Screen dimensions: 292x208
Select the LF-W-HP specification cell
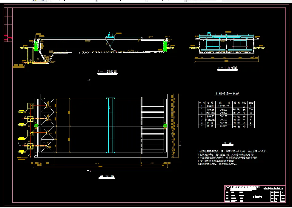pyautogui.click(x=223, y=106)
